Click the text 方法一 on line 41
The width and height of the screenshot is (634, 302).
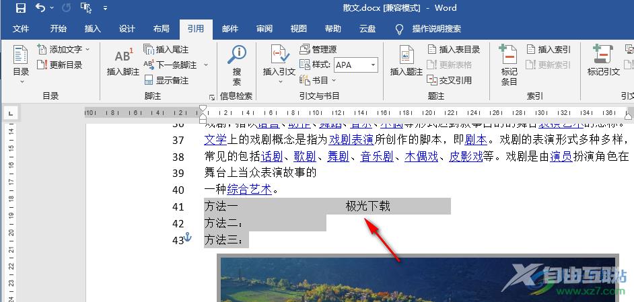point(221,206)
